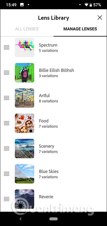Tap the Reverie lens reorder handle
The width and height of the screenshot is (107, 226).
coord(6,199)
